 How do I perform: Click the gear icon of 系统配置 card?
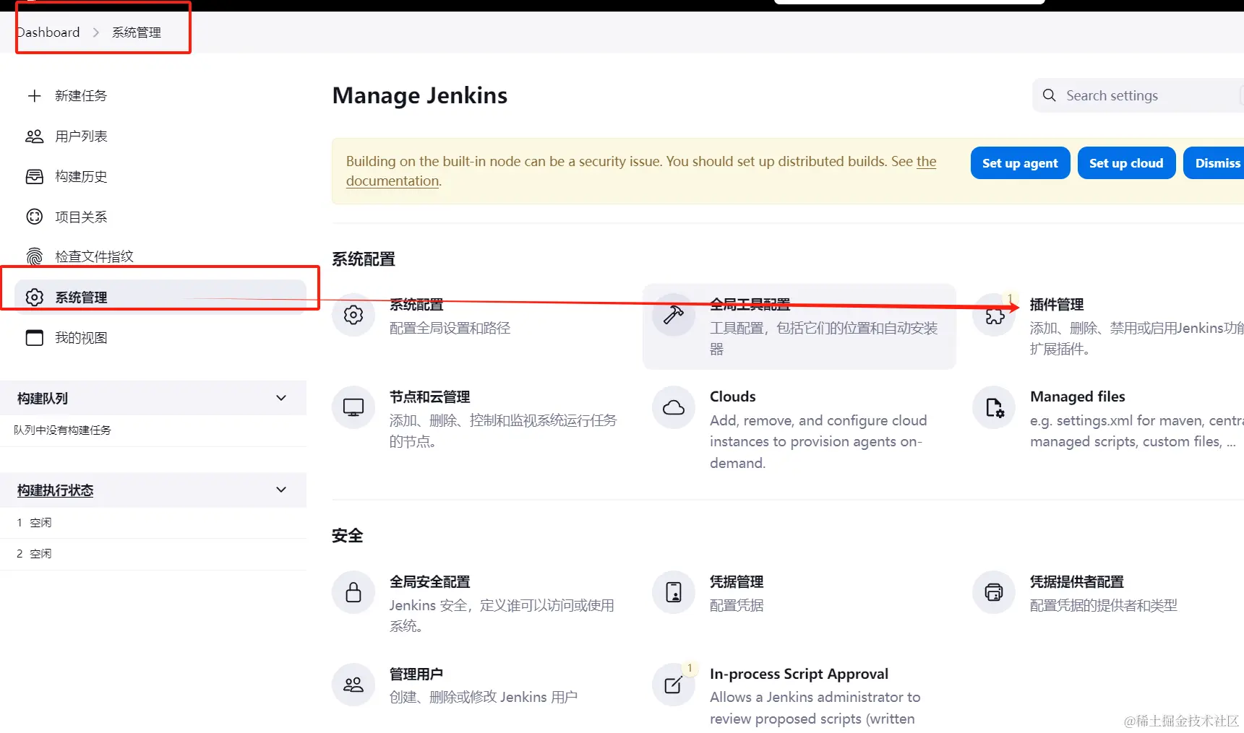[353, 315]
